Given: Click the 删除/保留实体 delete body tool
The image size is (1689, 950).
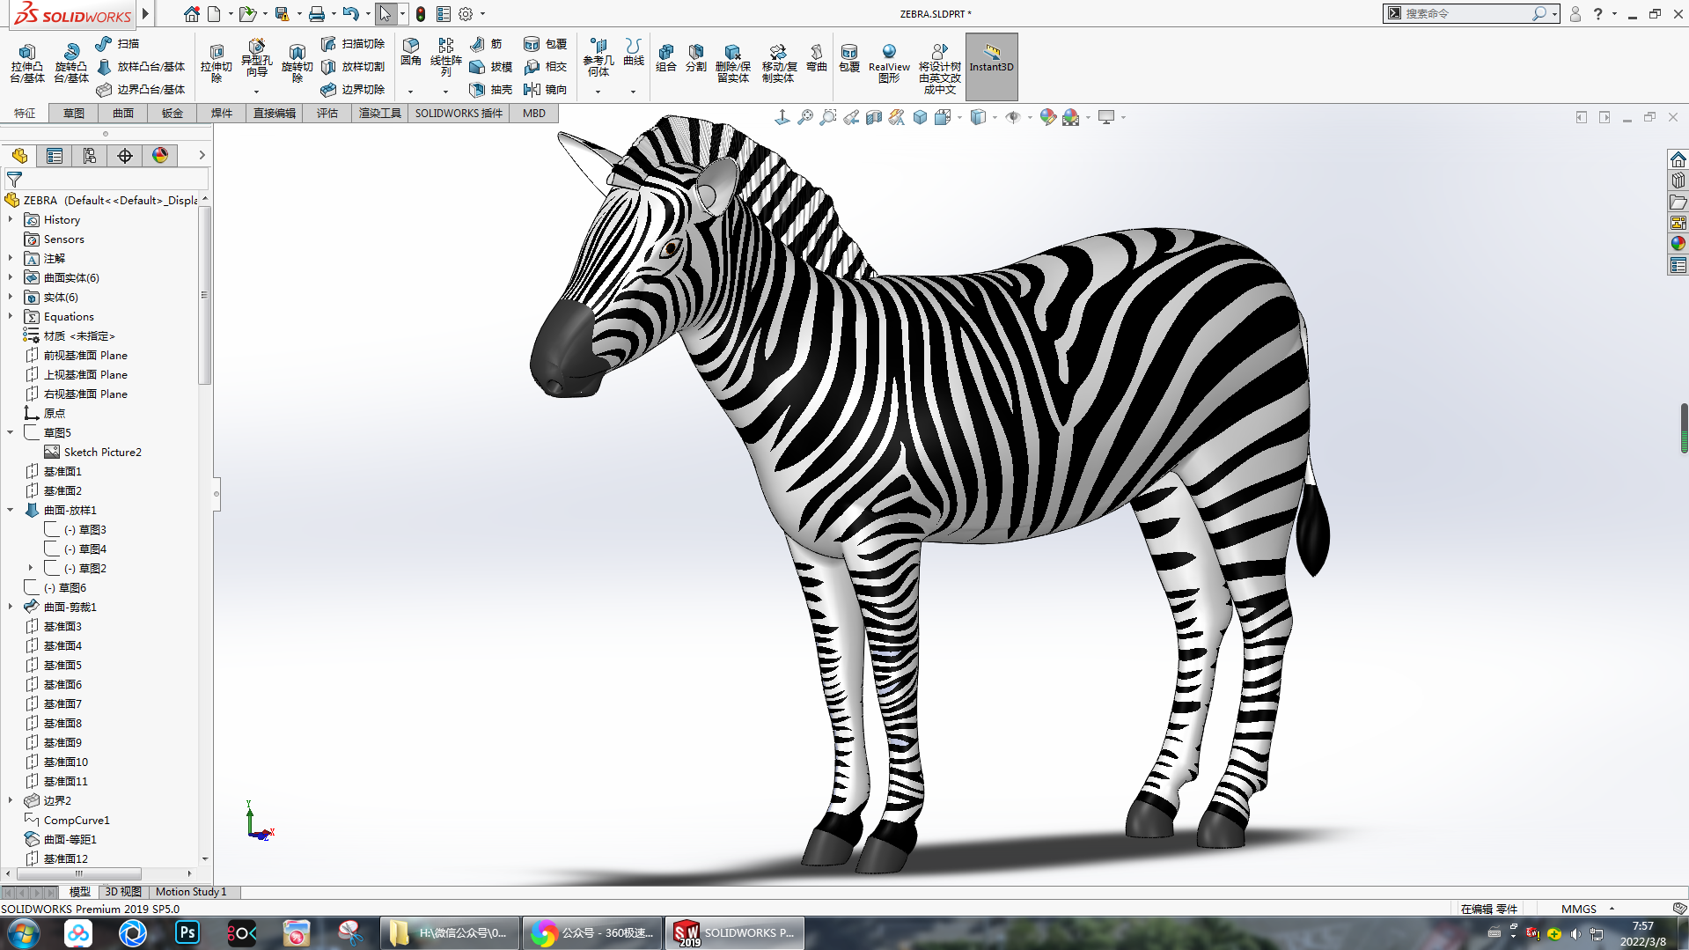Looking at the screenshot, I should click(732, 63).
